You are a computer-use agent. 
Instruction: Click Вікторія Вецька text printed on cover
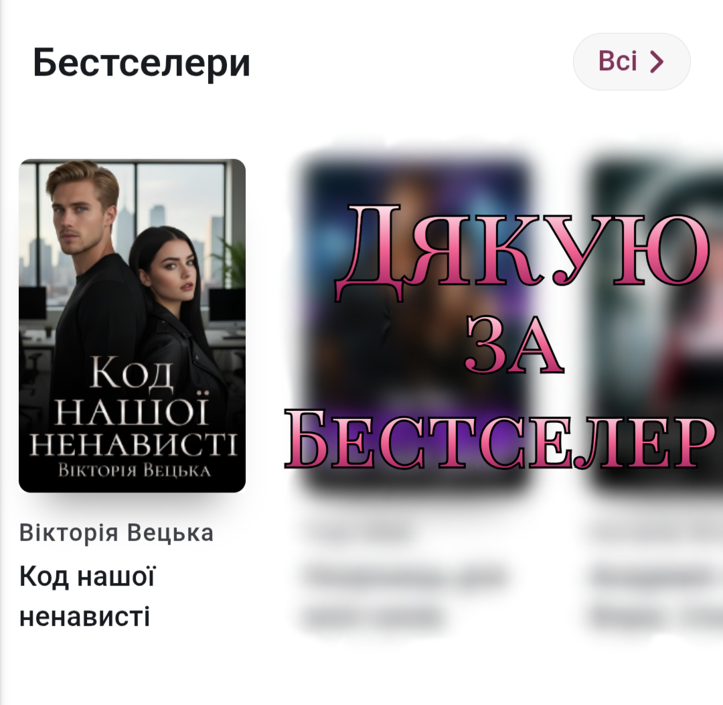coord(134,470)
